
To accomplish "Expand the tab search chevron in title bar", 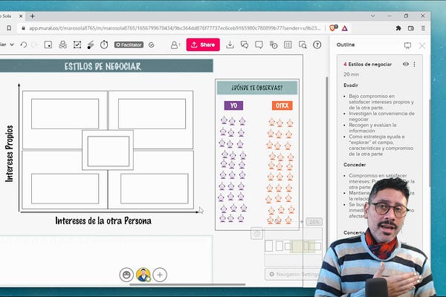I will click(372, 16).
